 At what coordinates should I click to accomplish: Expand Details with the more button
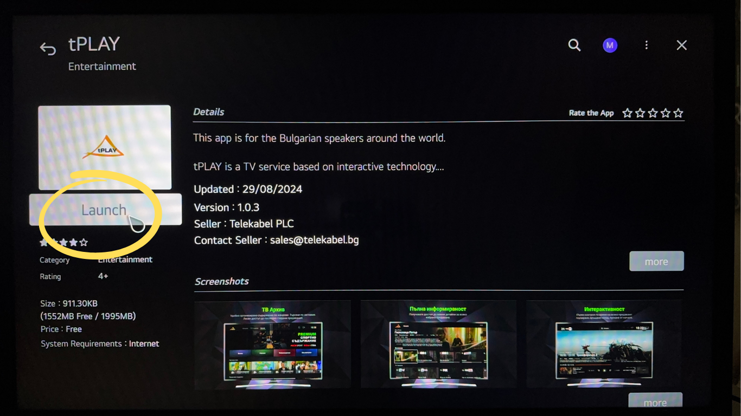pyautogui.click(x=656, y=262)
